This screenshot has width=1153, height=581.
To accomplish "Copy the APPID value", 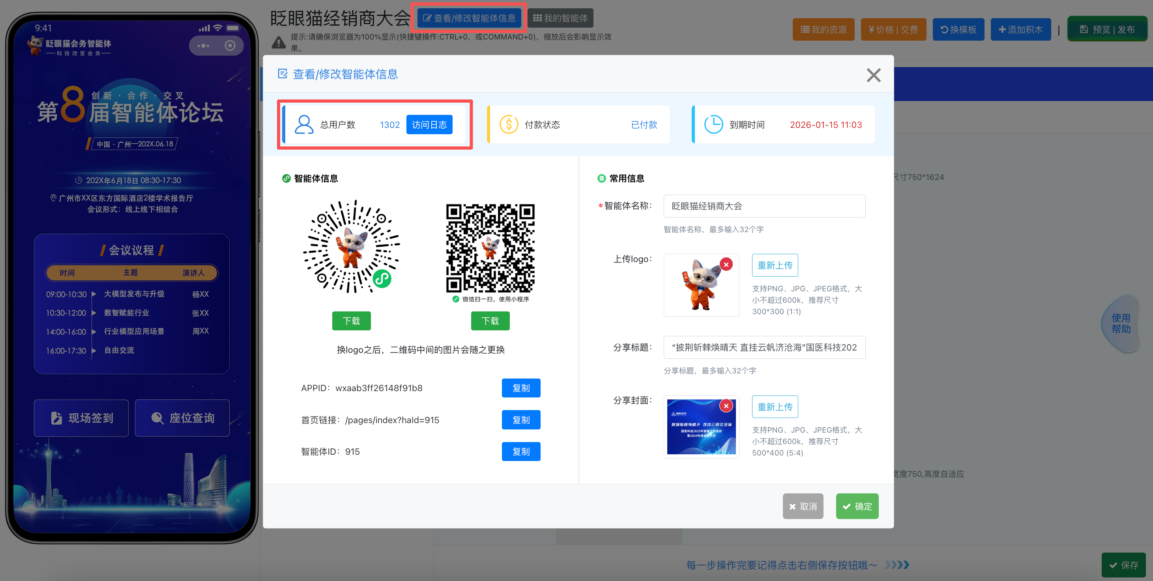I will (x=520, y=388).
